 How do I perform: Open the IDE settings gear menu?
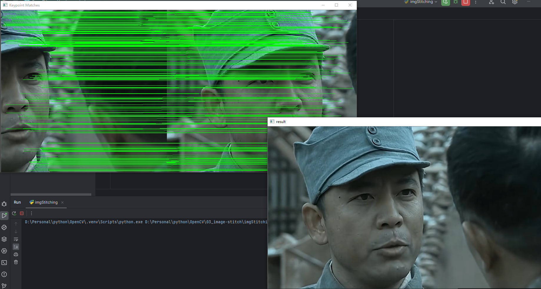pos(515,2)
